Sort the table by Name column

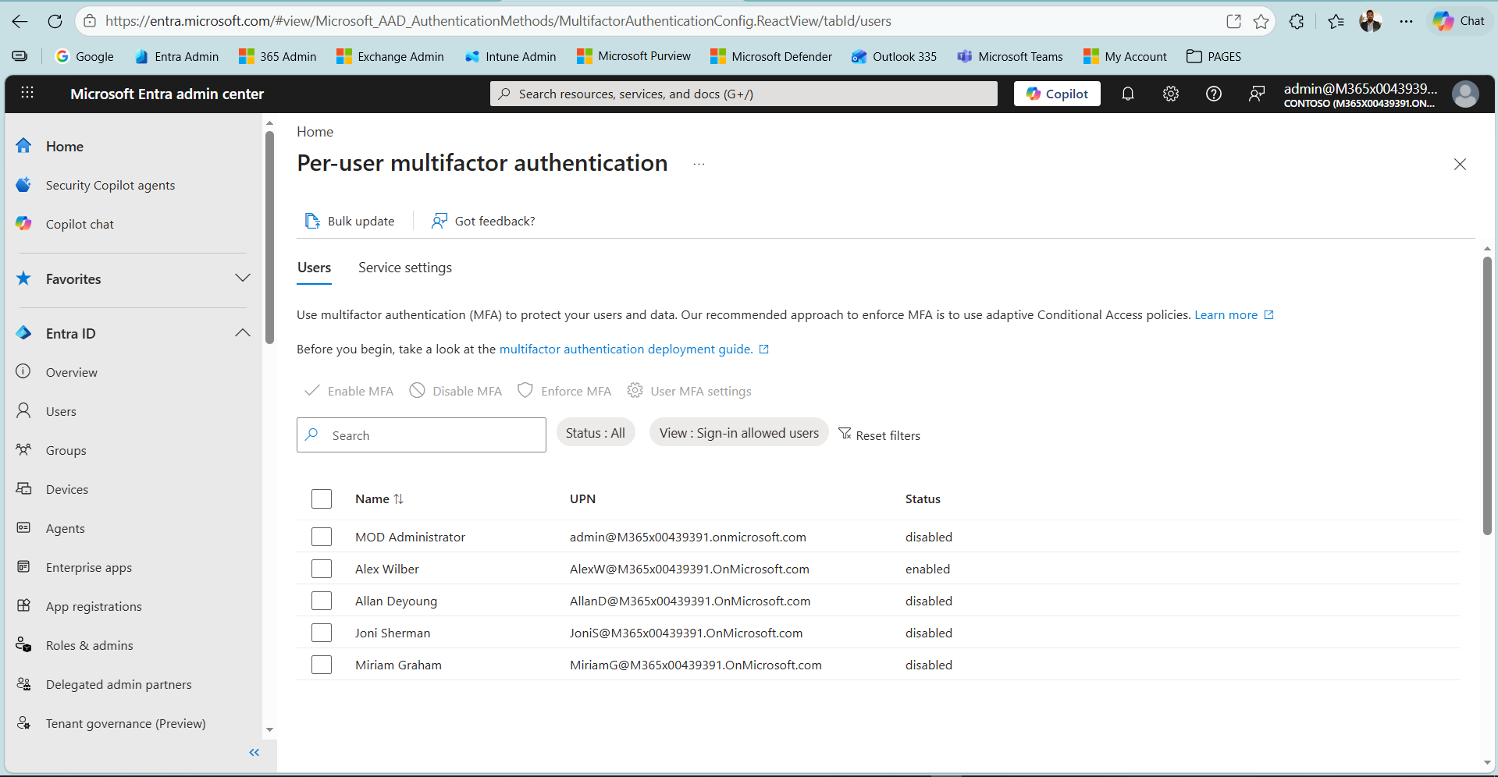[x=379, y=498]
